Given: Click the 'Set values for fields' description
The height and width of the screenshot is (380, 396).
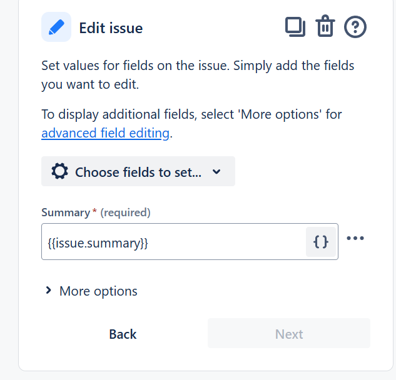Looking at the screenshot, I should tap(198, 75).
